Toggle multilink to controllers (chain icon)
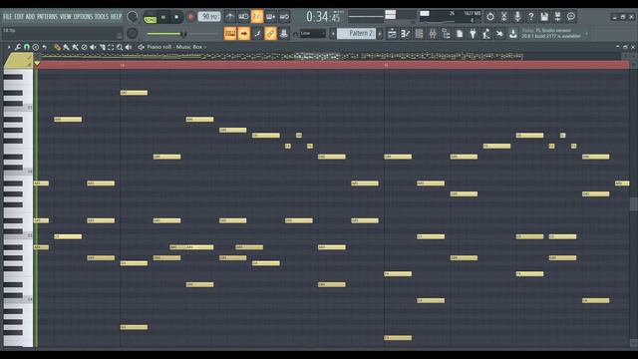 pyautogui.click(x=270, y=33)
